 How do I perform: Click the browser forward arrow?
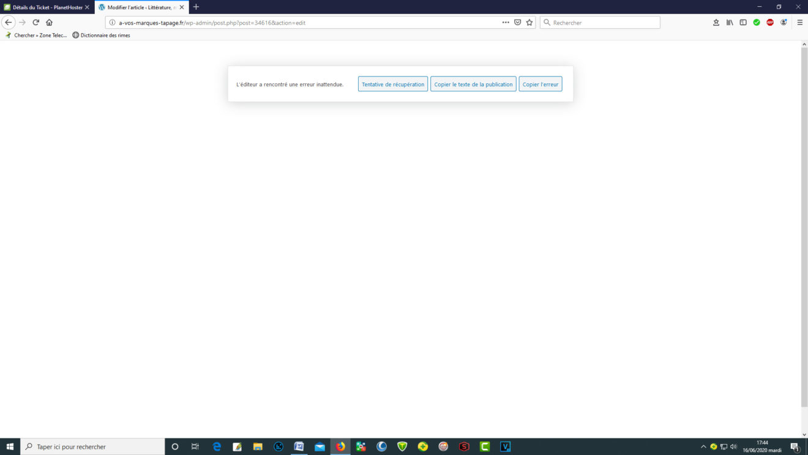(x=22, y=22)
